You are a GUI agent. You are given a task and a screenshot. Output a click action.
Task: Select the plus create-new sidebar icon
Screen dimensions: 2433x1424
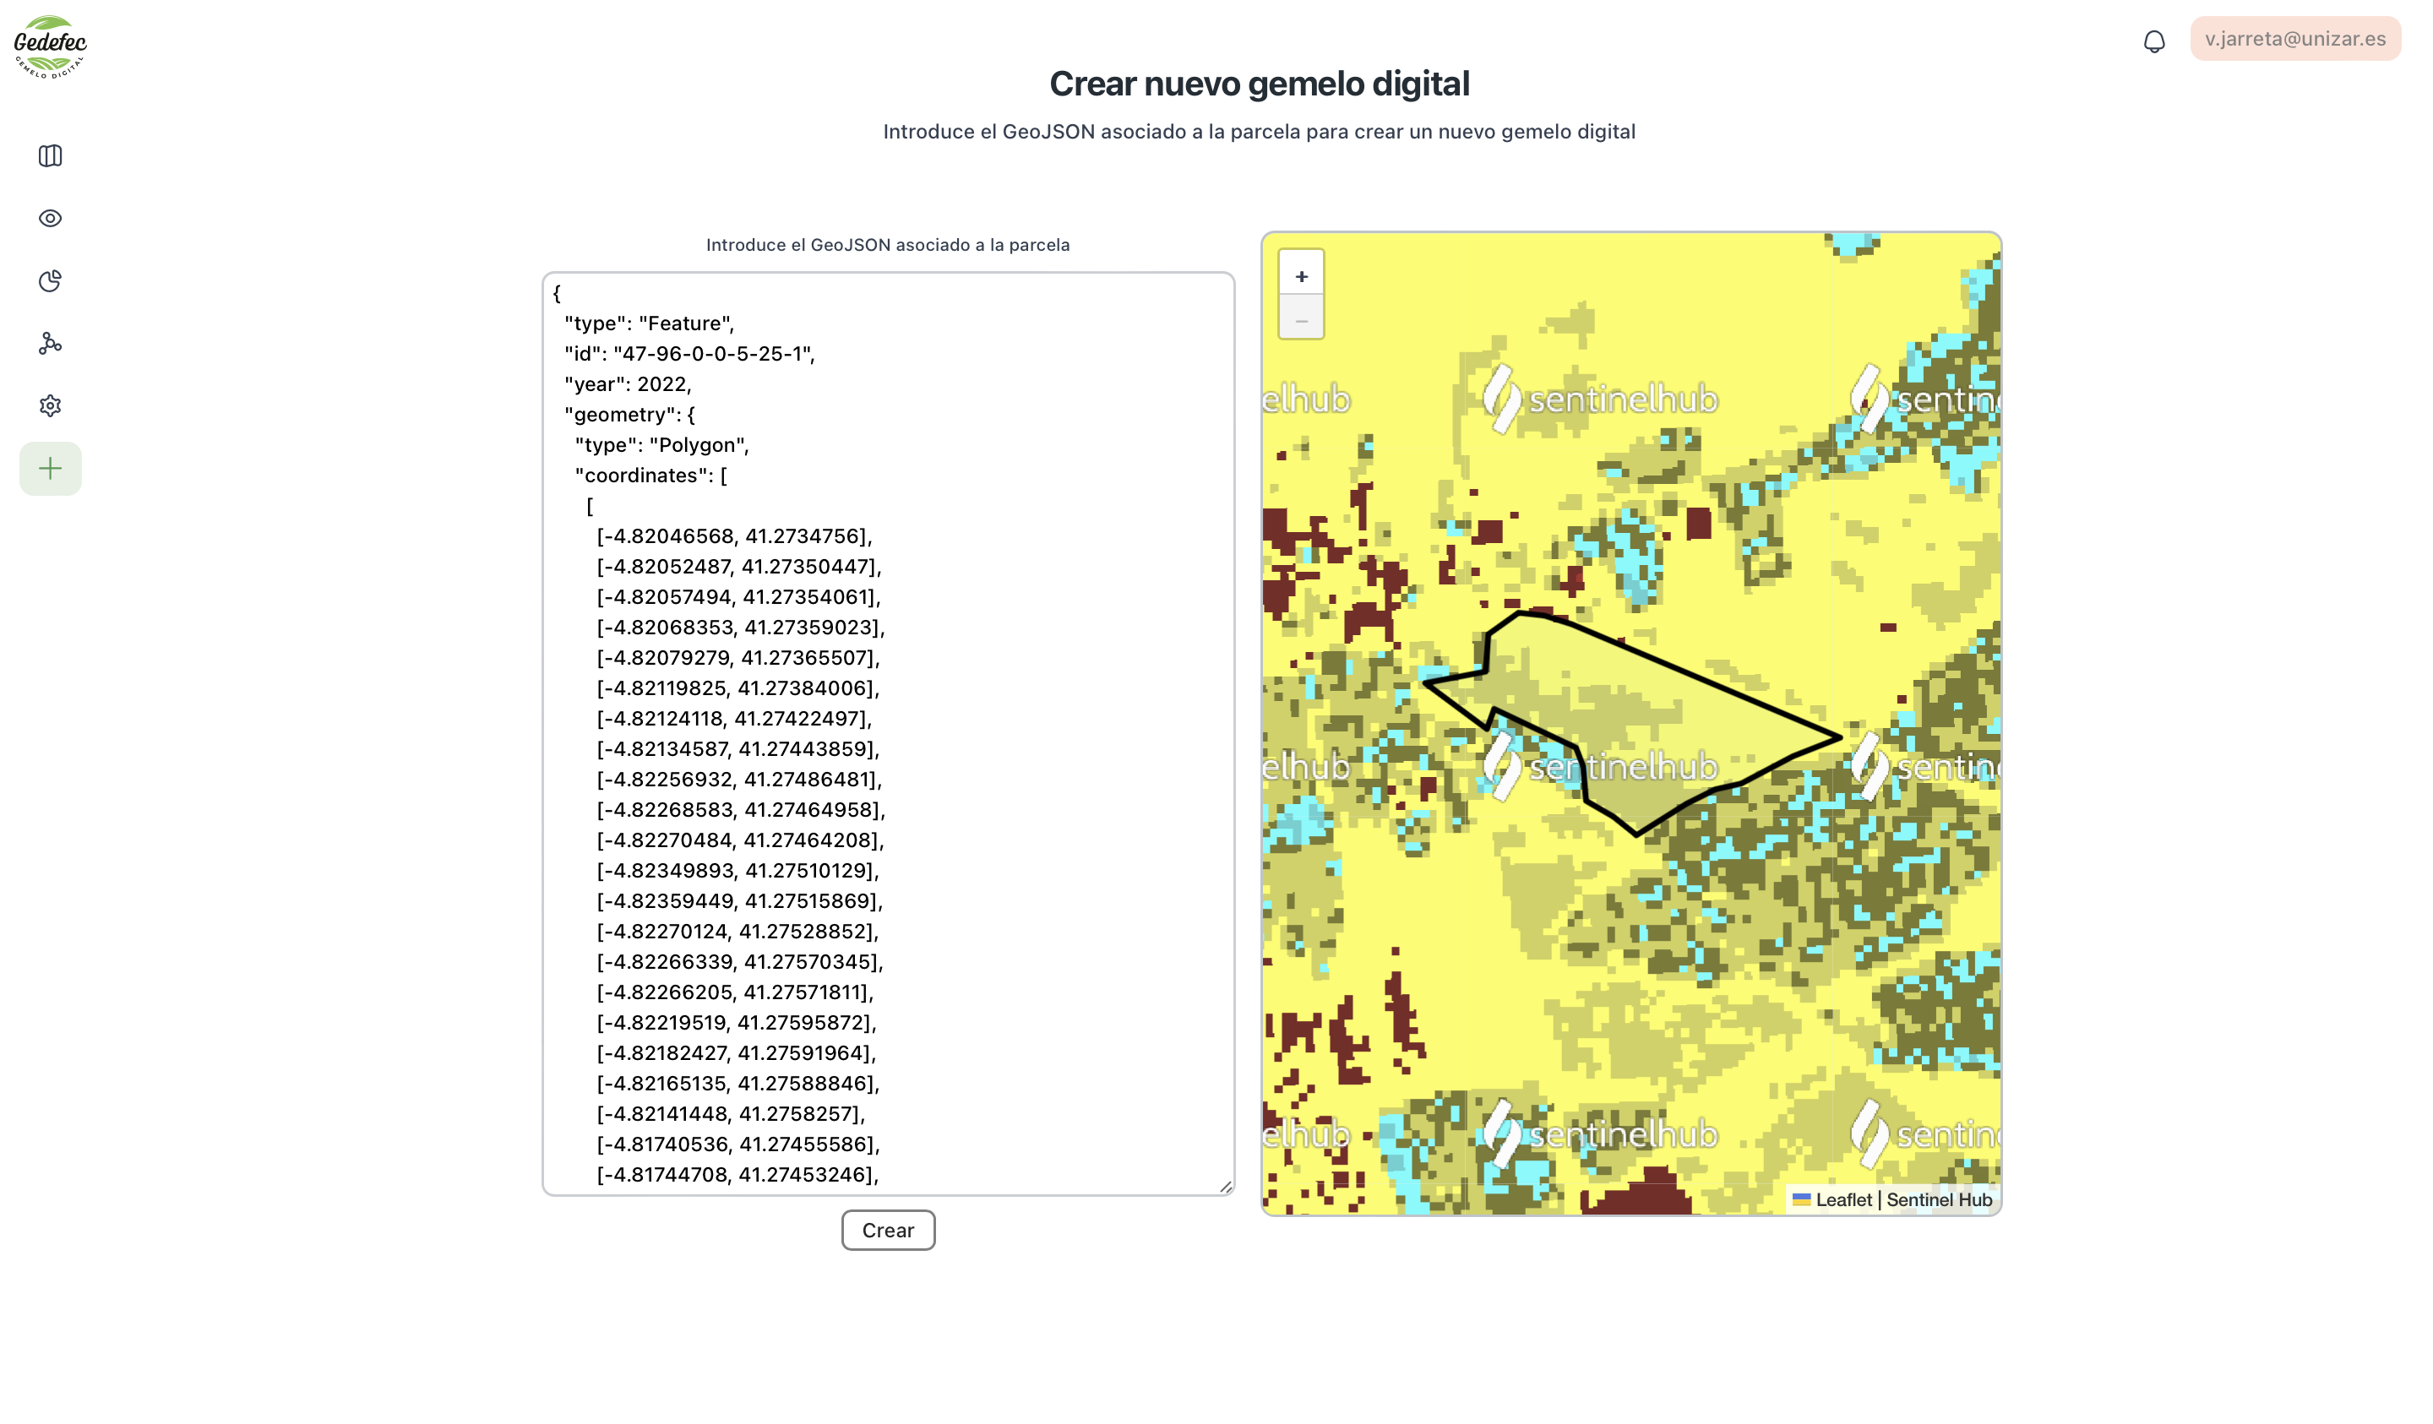click(x=50, y=470)
